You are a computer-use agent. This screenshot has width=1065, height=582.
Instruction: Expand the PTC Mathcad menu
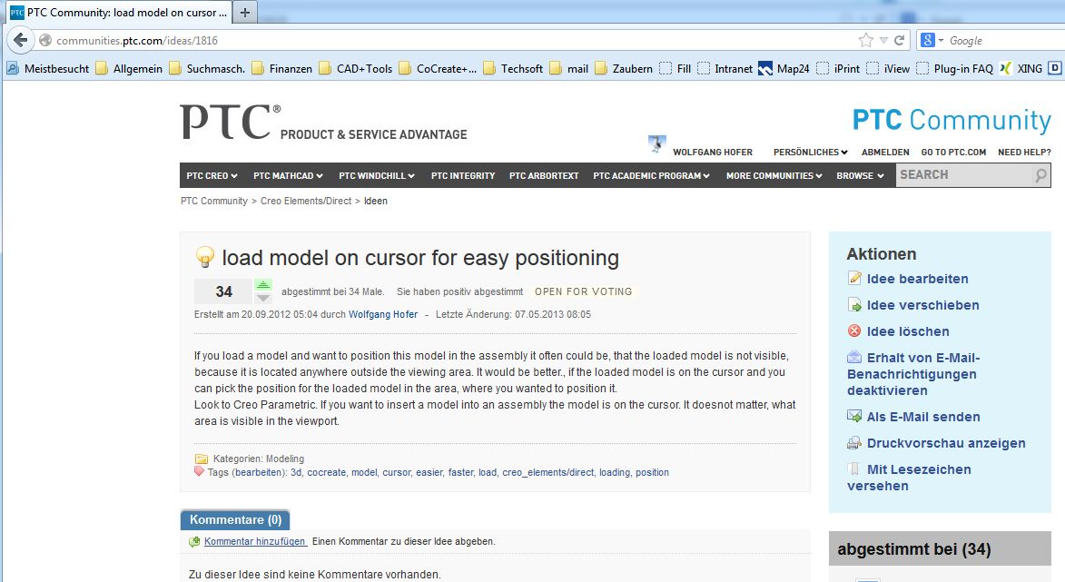[288, 175]
